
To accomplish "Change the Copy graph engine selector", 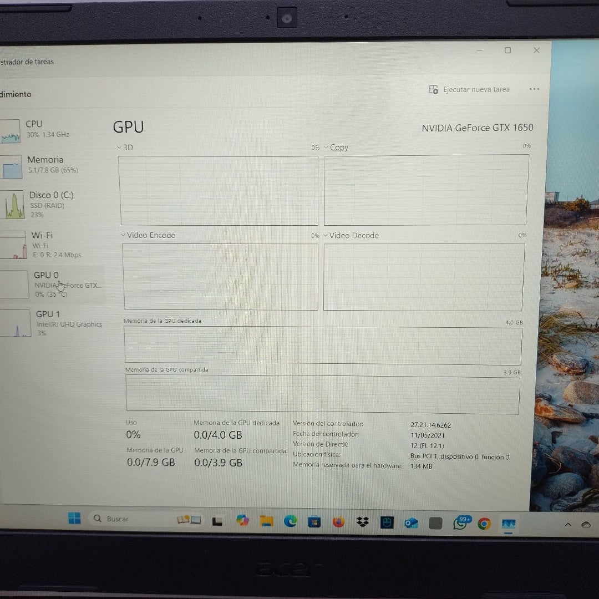I will [x=327, y=147].
